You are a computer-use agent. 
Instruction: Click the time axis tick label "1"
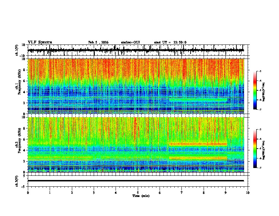[50, 193]
